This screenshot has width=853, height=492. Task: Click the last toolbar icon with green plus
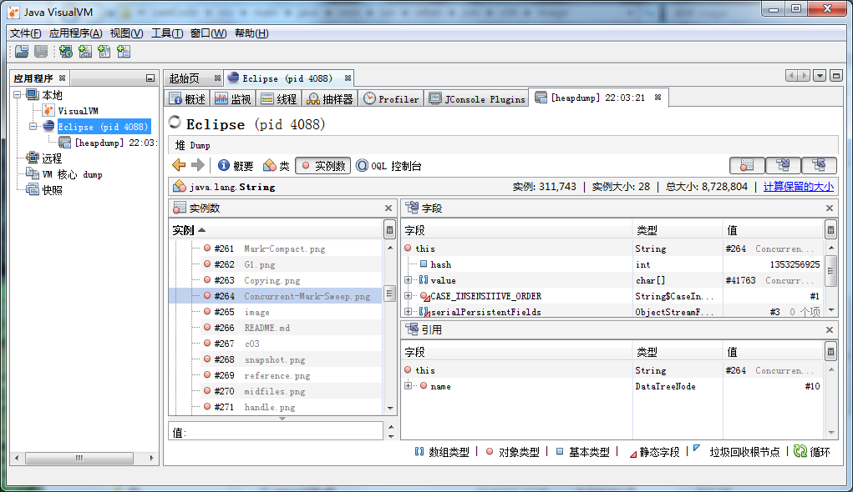tap(124, 52)
